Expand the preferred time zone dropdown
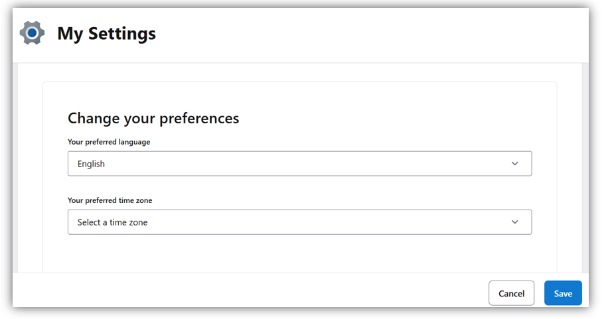Screen dimensions: 608x319 (x=299, y=222)
